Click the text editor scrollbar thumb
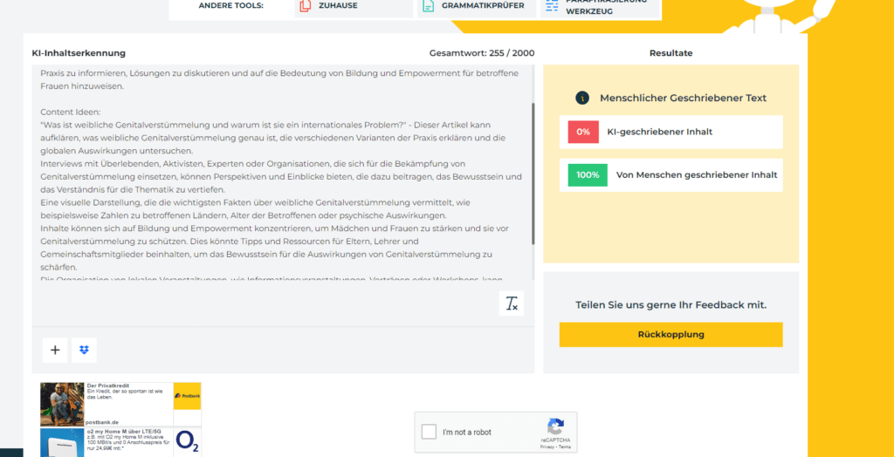 533,174
